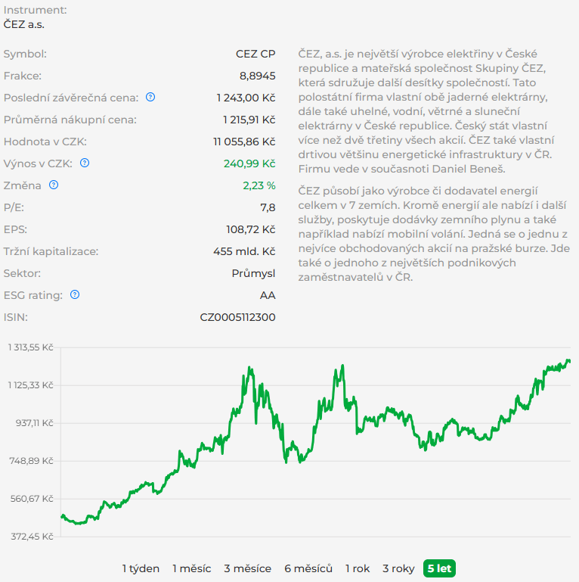Click the green 2,23 % change value
579x582 pixels.
(x=259, y=185)
